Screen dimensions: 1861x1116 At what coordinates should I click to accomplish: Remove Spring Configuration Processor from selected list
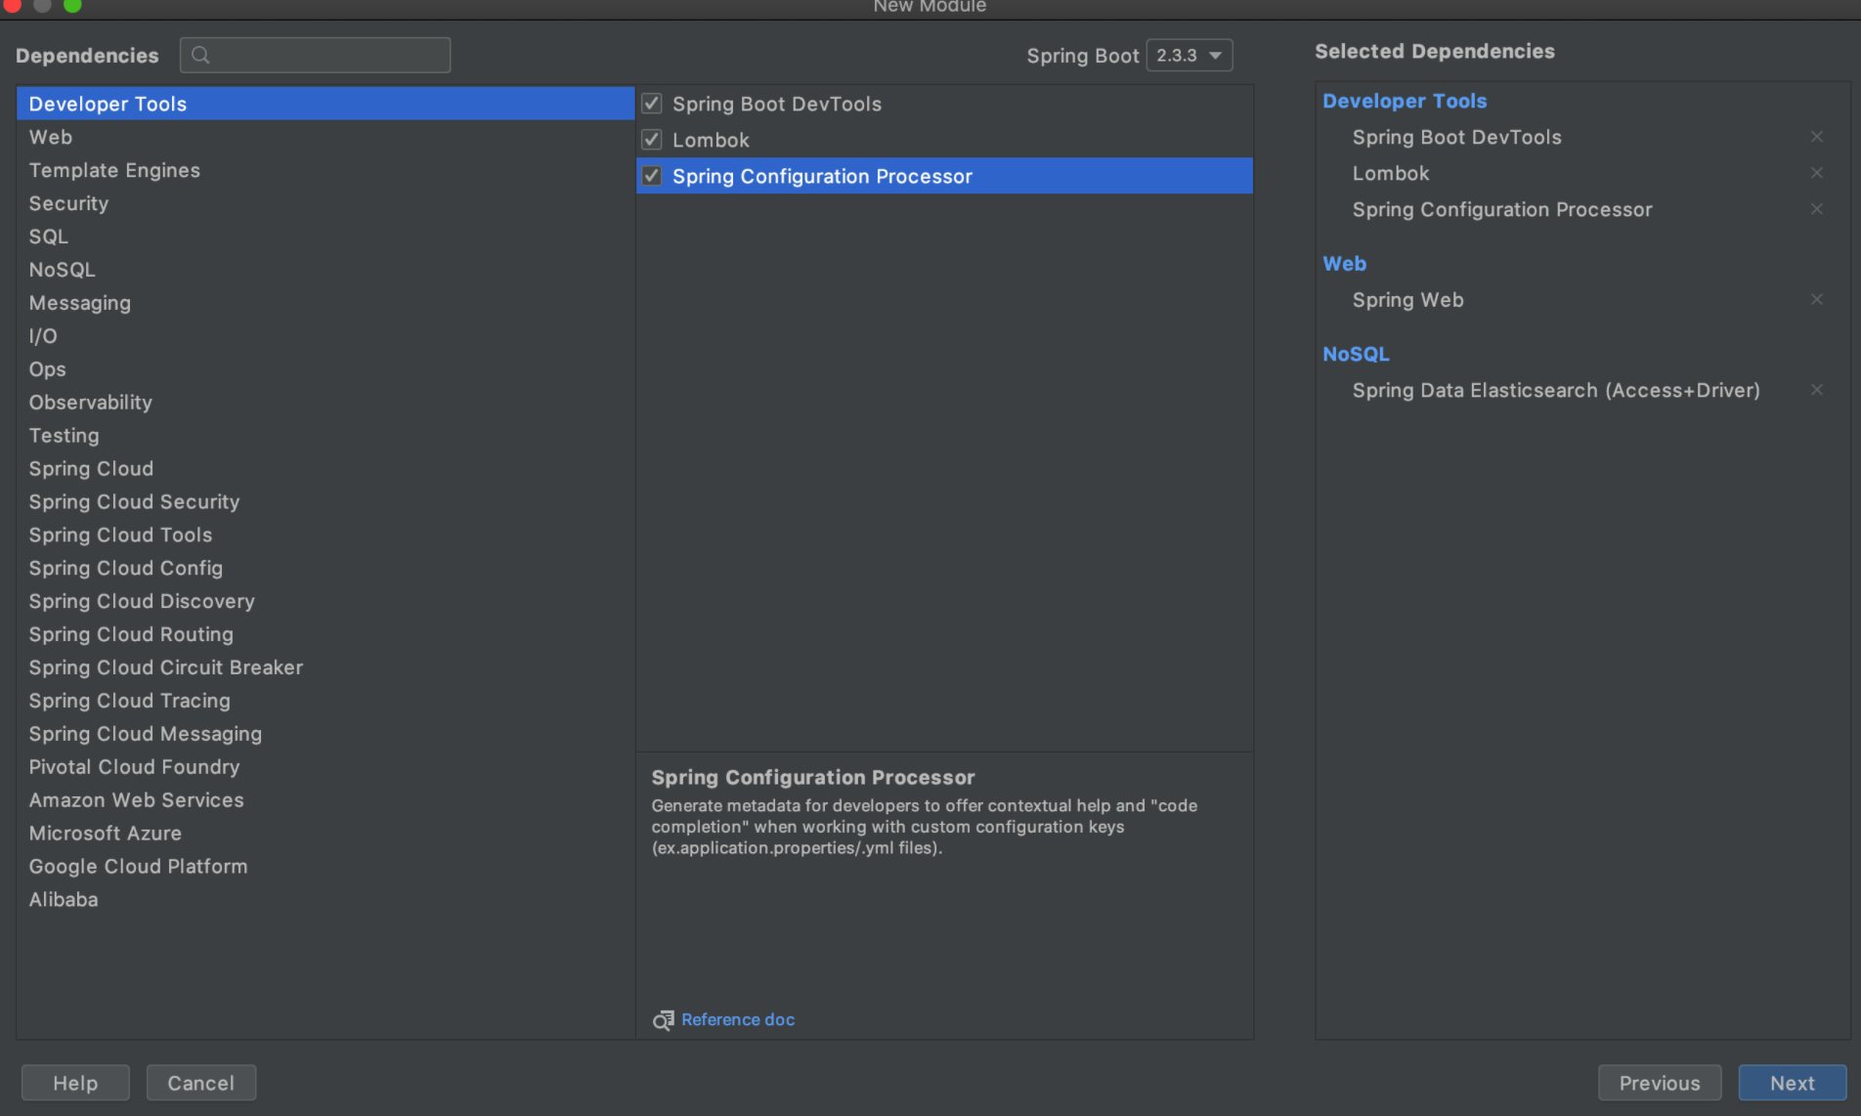[1816, 209]
